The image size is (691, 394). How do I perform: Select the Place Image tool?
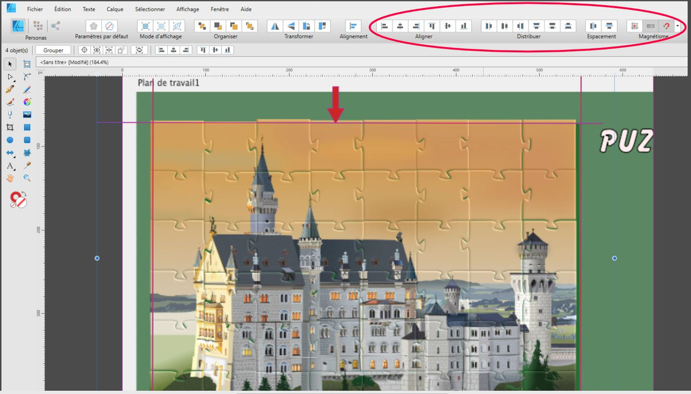(27, 114)
